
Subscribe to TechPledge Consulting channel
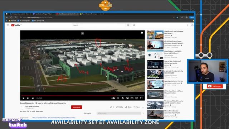(x=77, y=107)
